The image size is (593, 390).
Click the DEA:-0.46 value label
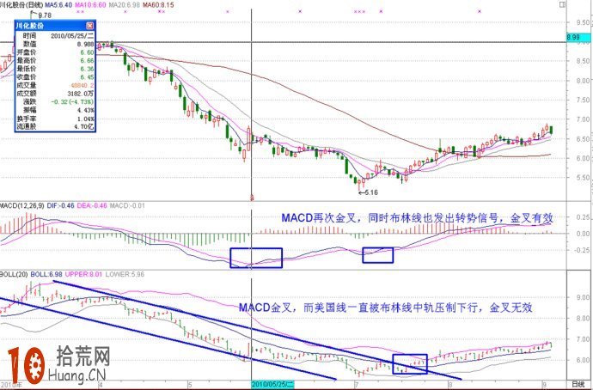coord(92,206)
